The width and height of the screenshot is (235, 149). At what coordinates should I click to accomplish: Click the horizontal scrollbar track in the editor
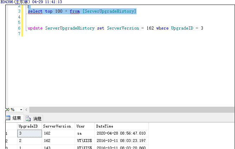pos(131,110)
